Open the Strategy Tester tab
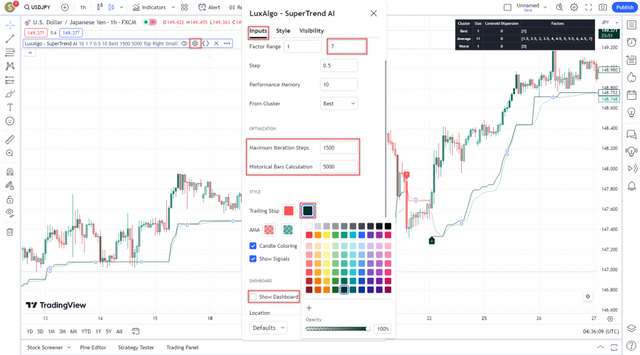The height and width of the screenshot is (355, 640). pos(136,348)
